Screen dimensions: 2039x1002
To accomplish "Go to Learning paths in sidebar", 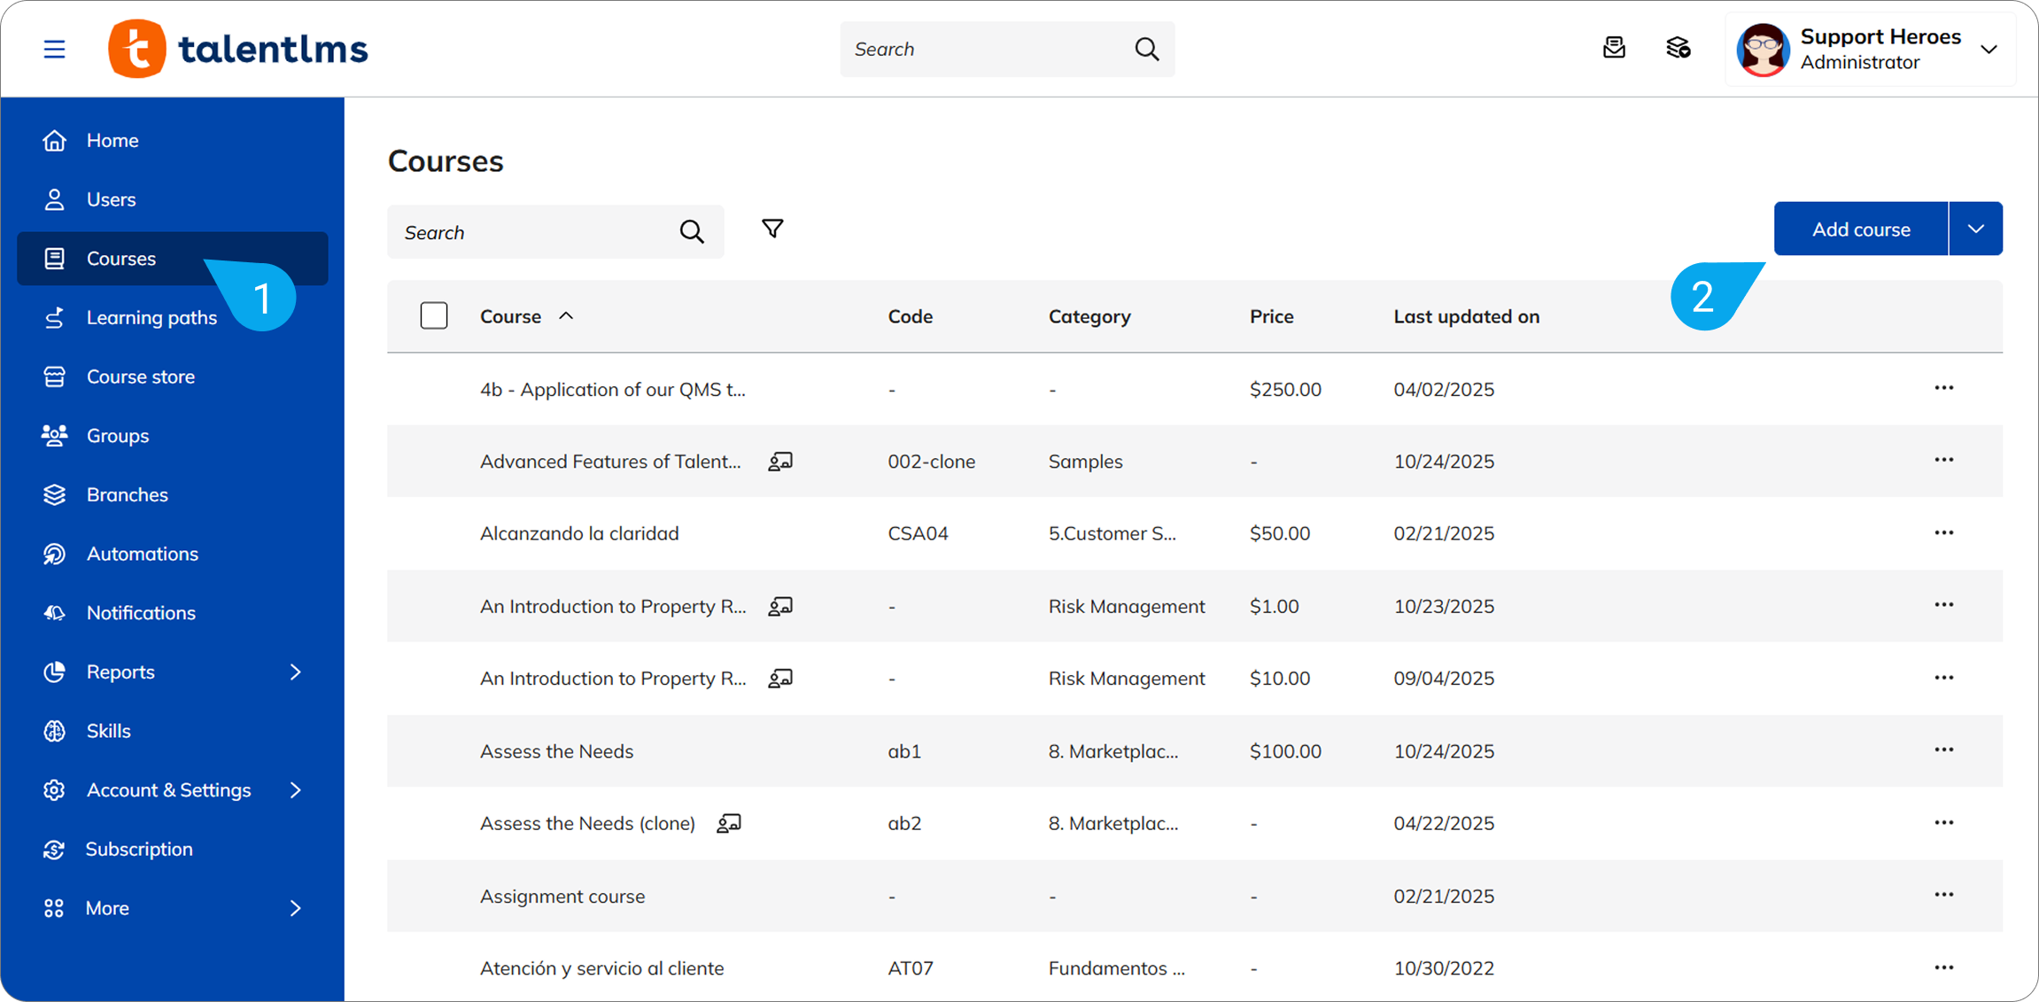I will 151,317.
